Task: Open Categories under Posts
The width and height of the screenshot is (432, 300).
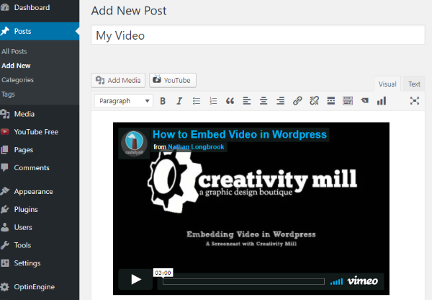Action: [x=17, y=80]
